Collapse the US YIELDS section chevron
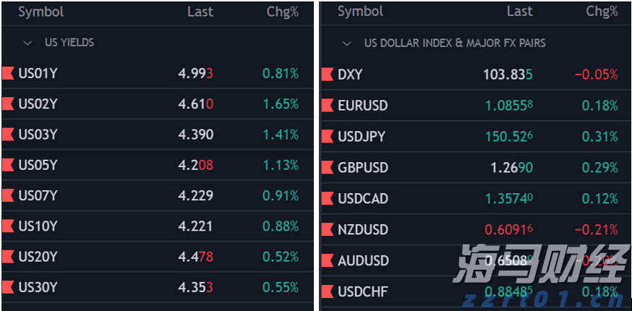This screenshot has height=311, width=632. (x=27, y=43)
